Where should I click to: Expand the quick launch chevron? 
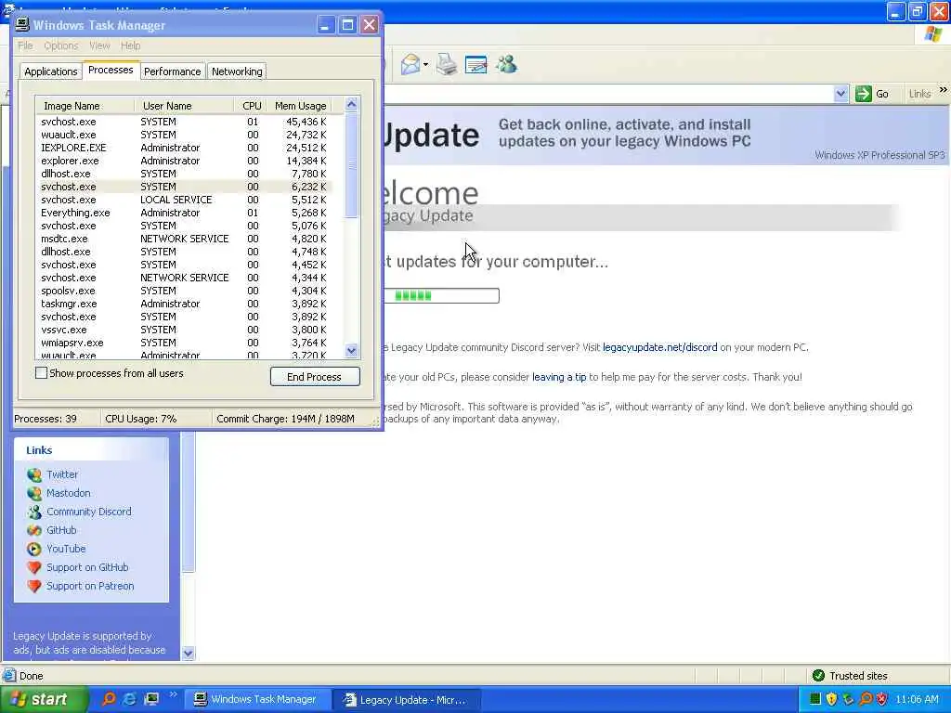[173, 694]
